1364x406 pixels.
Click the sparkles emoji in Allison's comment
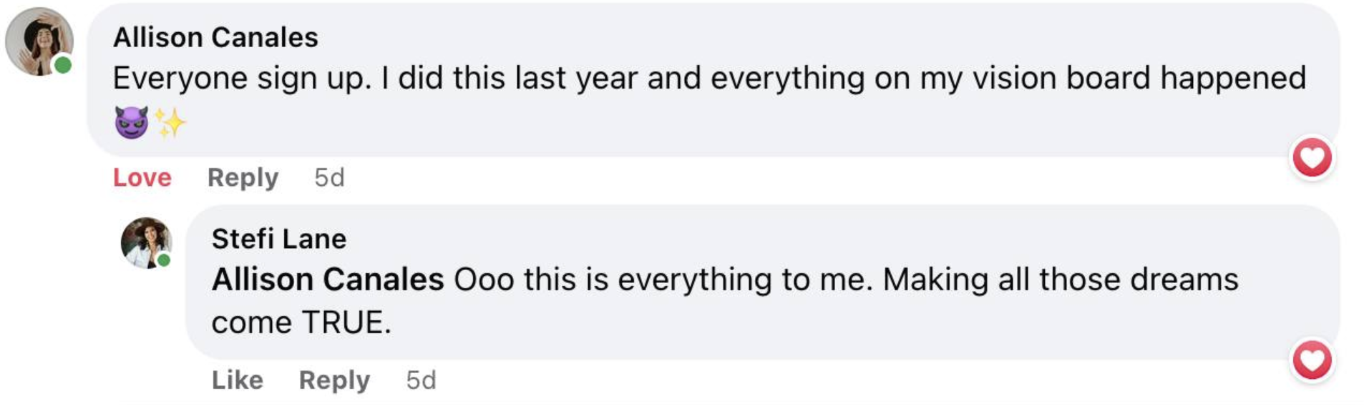(170, 124)
